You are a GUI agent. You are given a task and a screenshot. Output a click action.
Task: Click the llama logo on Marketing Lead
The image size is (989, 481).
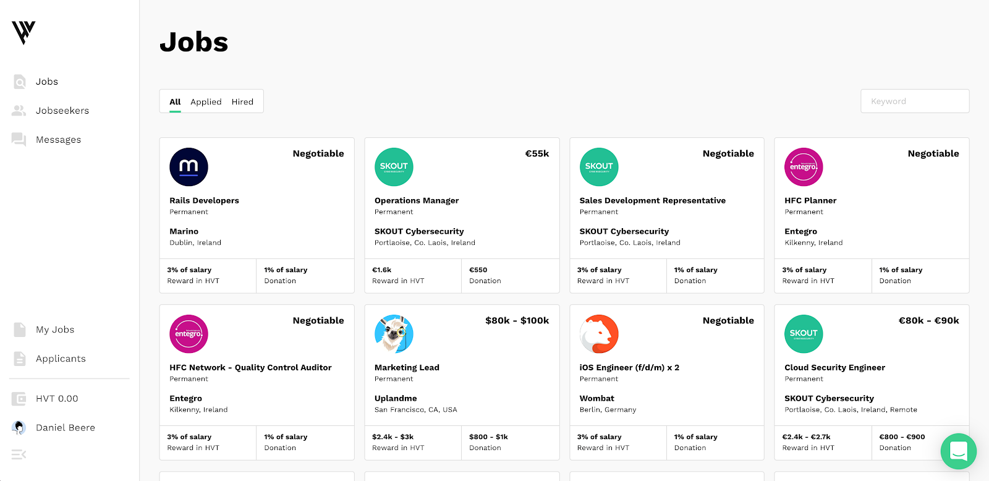(x=394, y=334)
